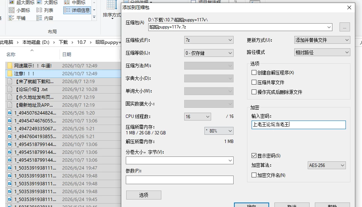Screen dimensions: 362x207
Task: Click 下载 breadcrumb segment
Action: [x=63, y=42]
